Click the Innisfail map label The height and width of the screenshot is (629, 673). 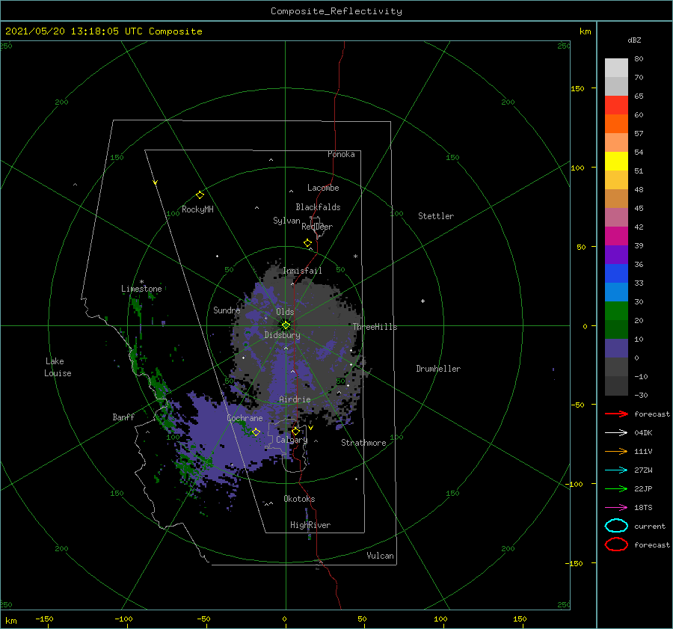tap(302, 271)
